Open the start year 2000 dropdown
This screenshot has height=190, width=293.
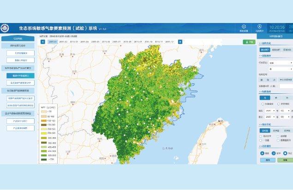[x=269, y=110]
